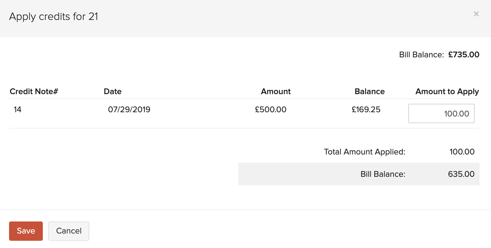Focus the Amount to Apply input field
Screen dimensions: 491x248
441,113
